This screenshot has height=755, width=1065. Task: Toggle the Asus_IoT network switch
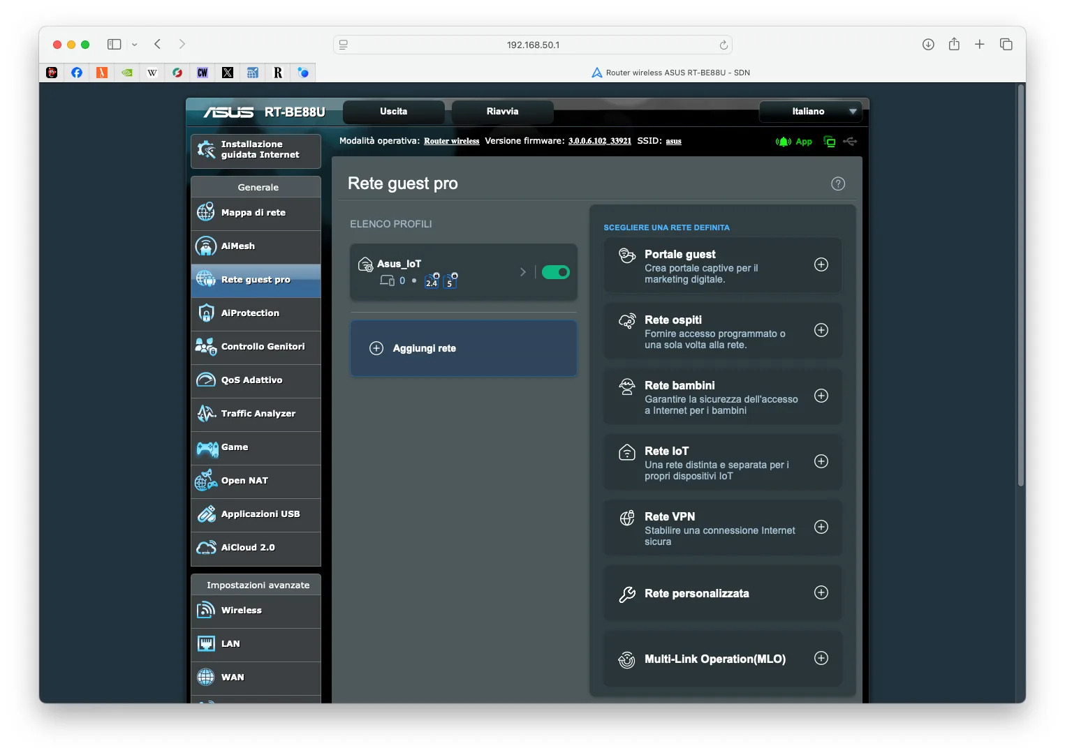(556, 272)
